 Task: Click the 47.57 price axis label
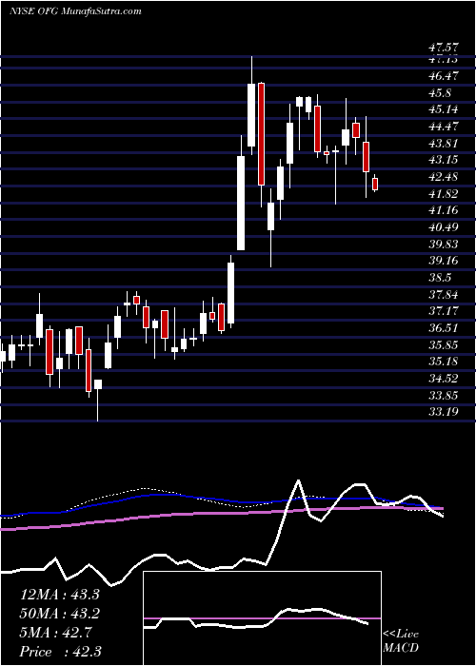coord(444,47)
